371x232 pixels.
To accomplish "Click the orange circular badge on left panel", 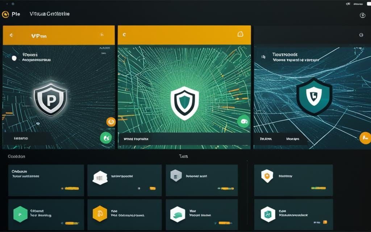I will pyautogui.click(x=111, y=122).
